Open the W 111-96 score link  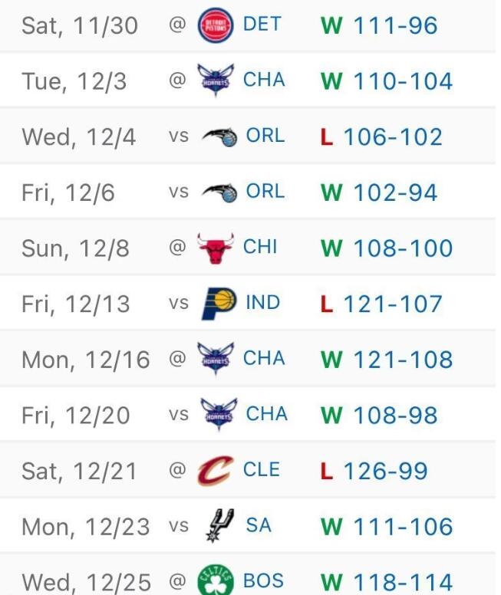tap(379, 25)
